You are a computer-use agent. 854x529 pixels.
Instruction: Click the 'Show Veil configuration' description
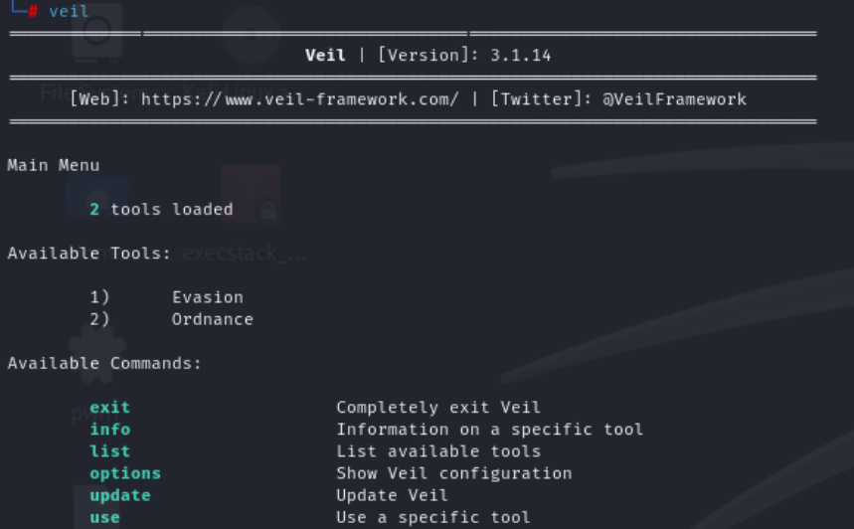(454, 473)
